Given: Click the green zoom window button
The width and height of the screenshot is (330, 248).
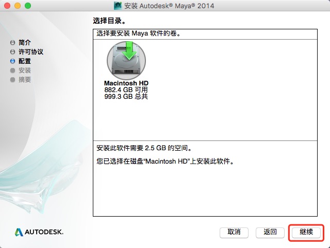Looking at the screenshot, I should coord(28,6).
